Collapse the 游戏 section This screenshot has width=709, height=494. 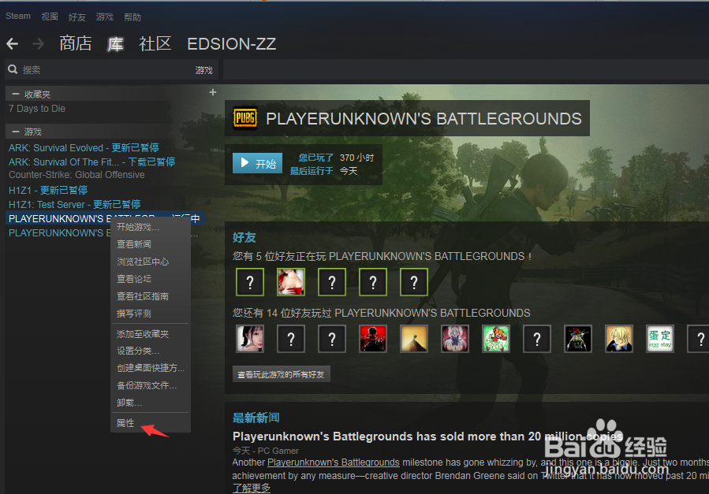pyautogui.click(x=16, y=132)
